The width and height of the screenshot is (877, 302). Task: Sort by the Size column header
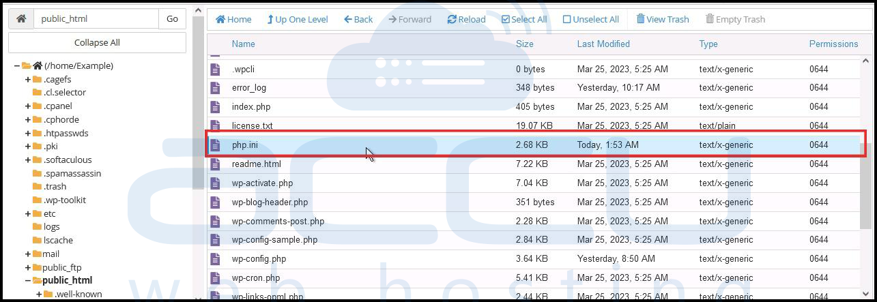tap(525, 44)
